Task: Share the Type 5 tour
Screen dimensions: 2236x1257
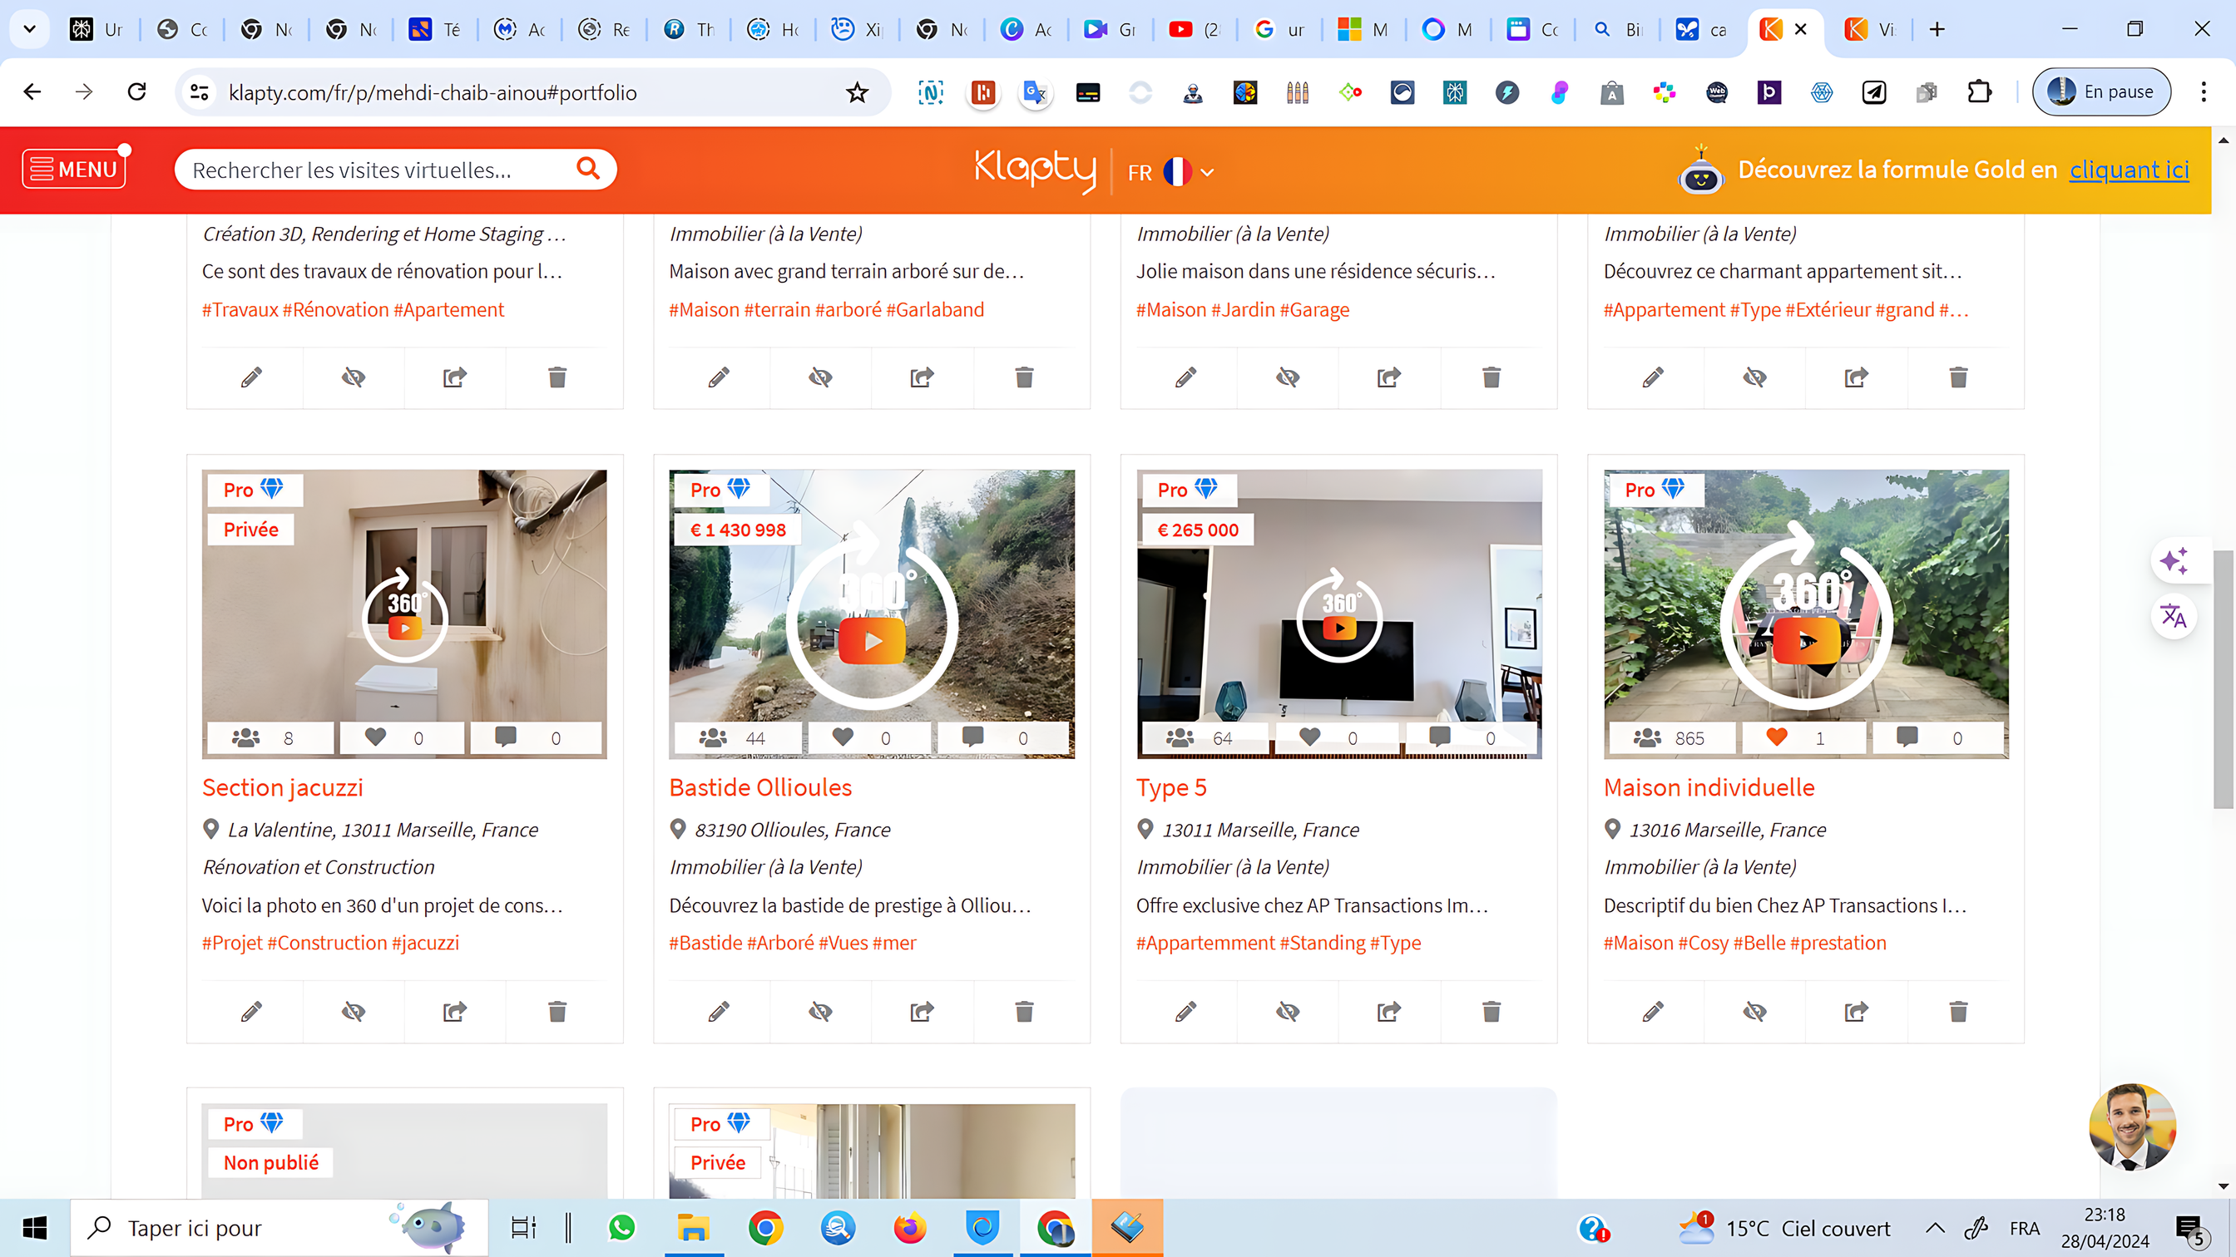Action: coord(1389,1011)
